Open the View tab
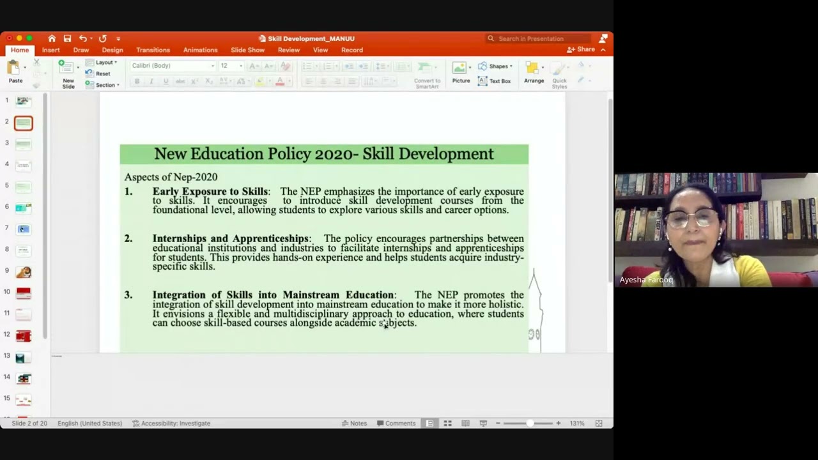Viewport: 818px width, 460px height. 321,50
